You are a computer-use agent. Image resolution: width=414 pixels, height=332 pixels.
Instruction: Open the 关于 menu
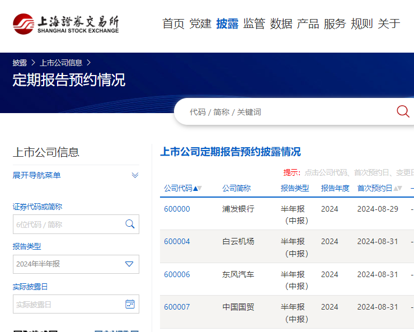389,24
